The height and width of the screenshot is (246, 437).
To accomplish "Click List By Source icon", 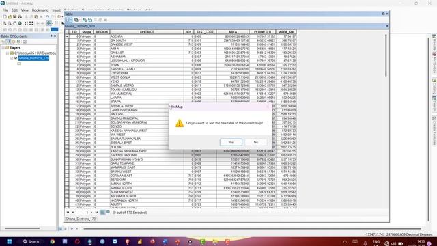I will click(8, 42).
